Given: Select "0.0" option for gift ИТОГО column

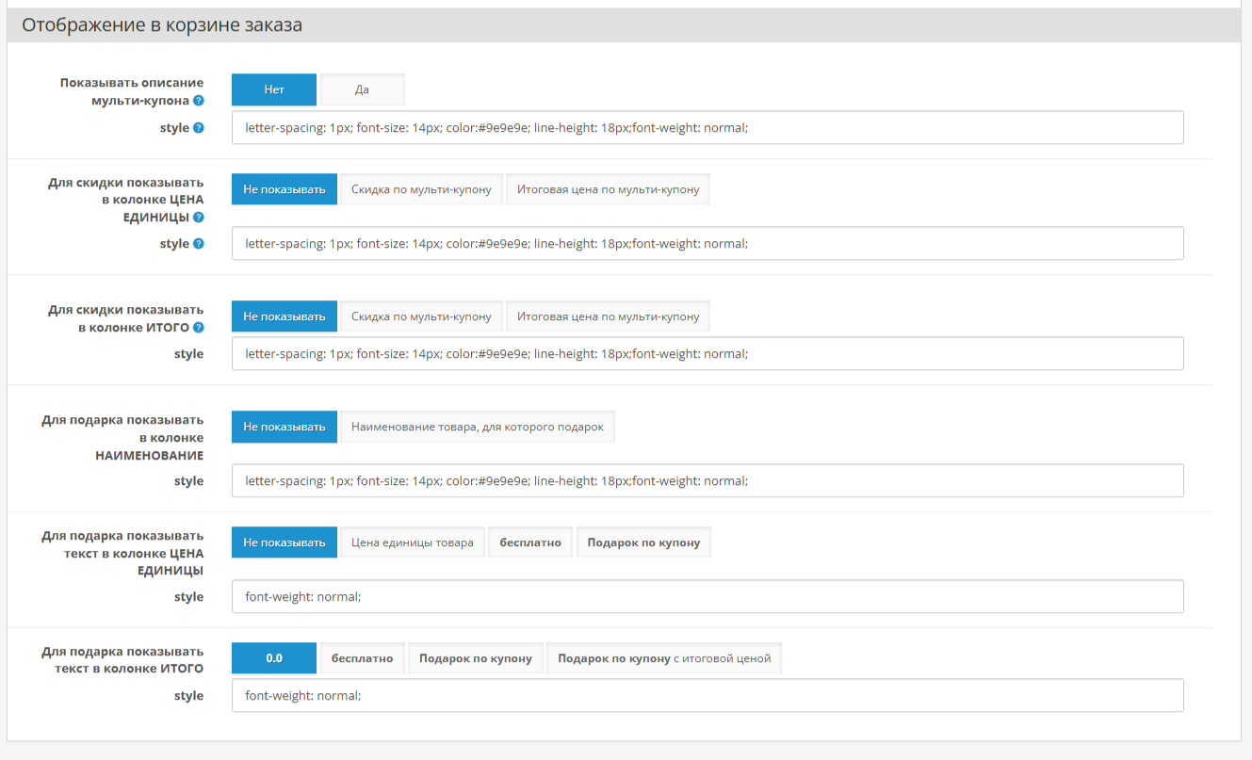Looking at the screenshot, I should click(x=274, y=658).
